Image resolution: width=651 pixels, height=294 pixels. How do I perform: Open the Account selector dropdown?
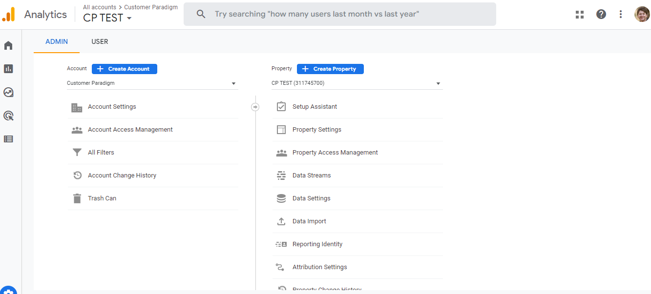click(x=152, y=83)
